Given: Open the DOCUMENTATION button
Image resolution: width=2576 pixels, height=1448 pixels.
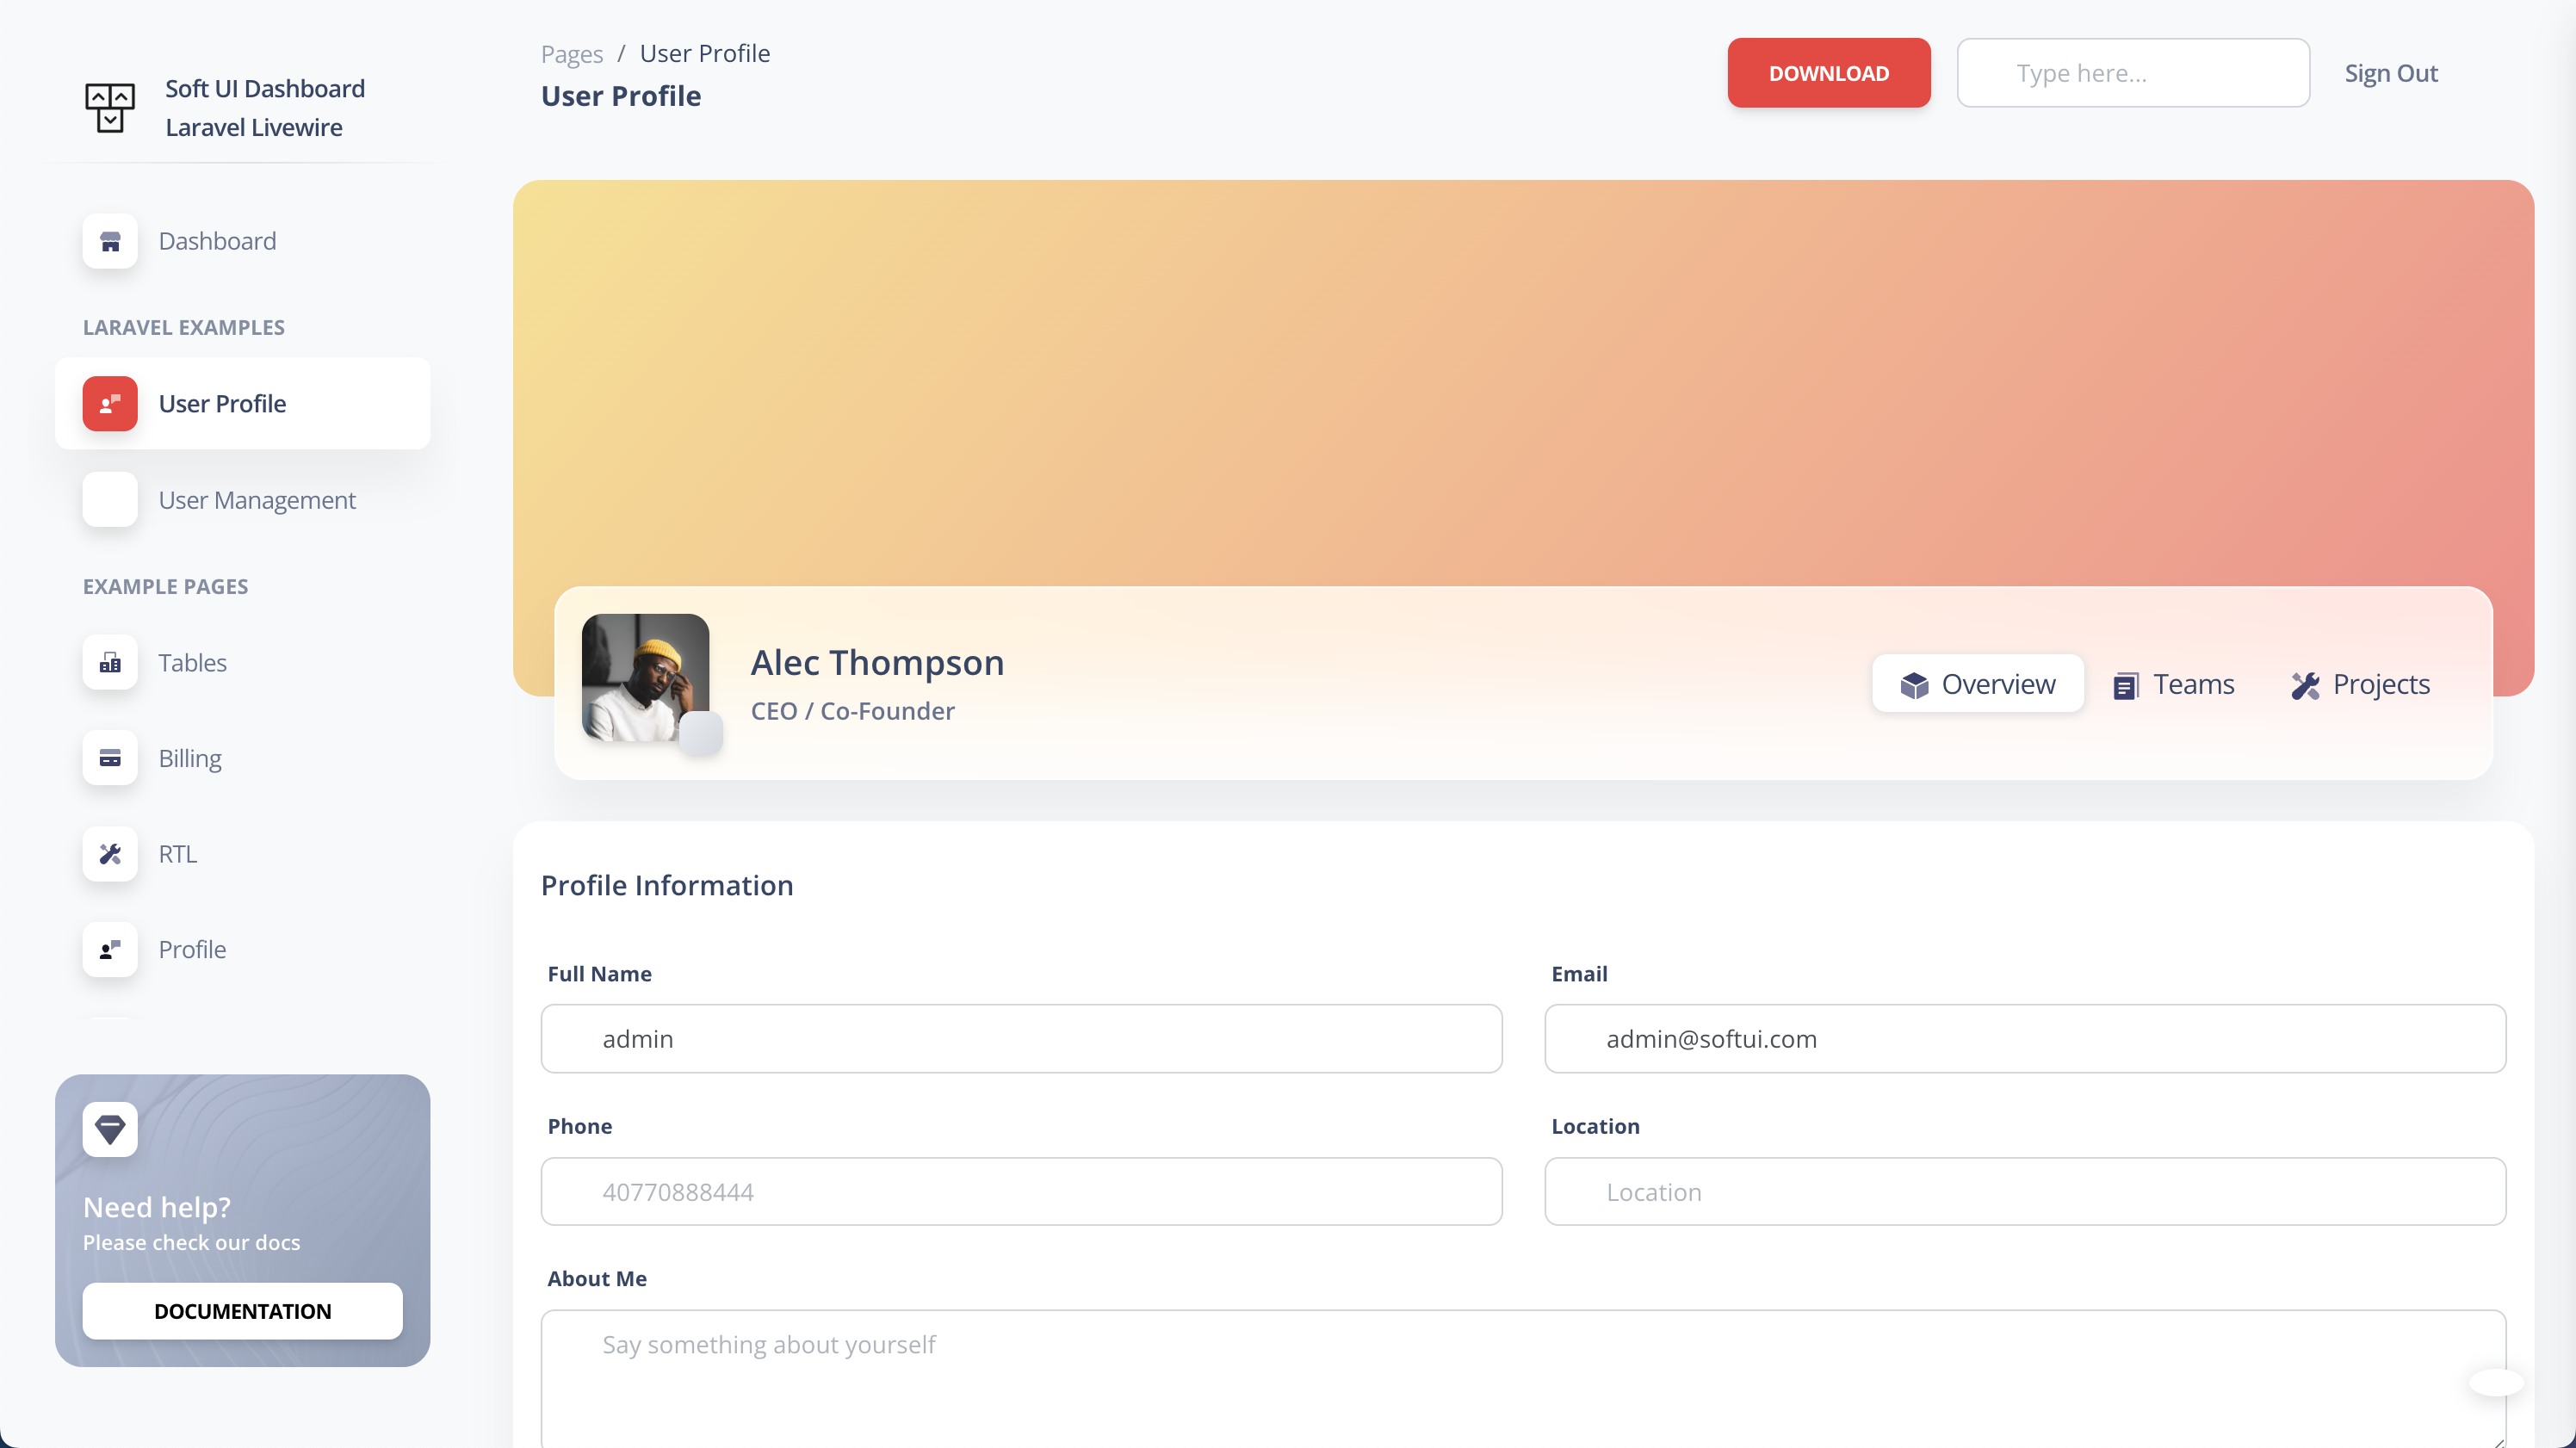Looking at the screenshot, I should tap(242, 1311).
